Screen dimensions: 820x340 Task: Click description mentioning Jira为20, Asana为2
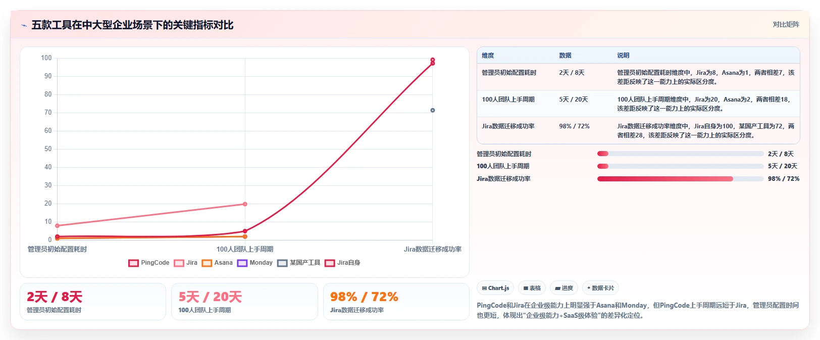click(x=706, y=104)
